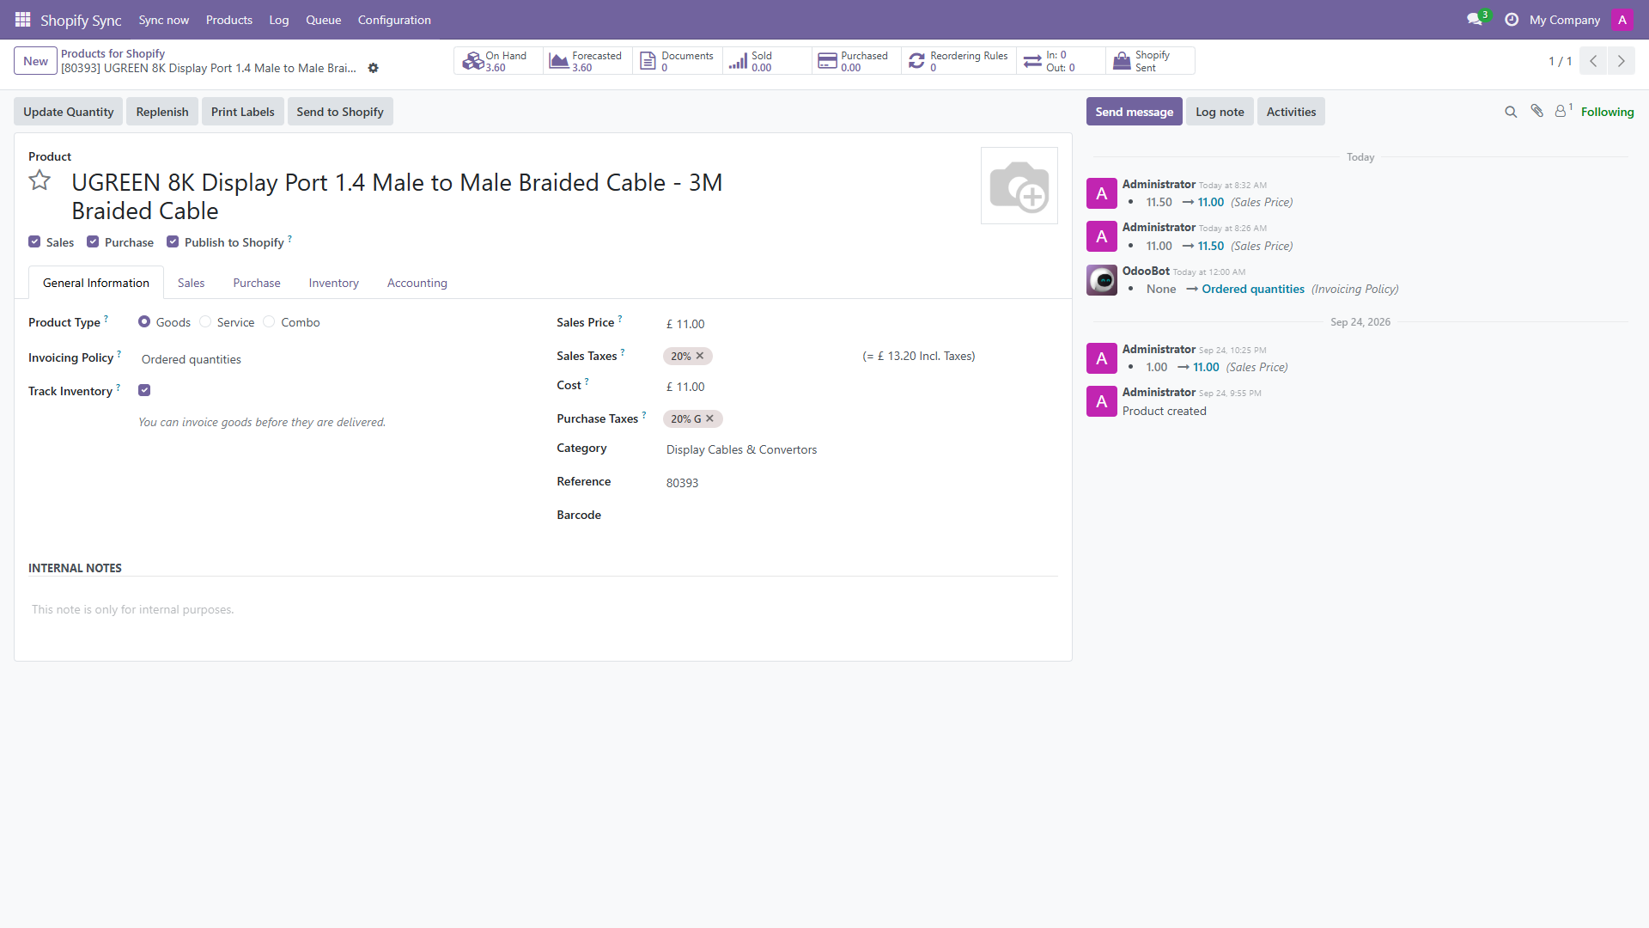Toggle the Sales checkbox
The image size is (1649, 928).
point(34,242)
